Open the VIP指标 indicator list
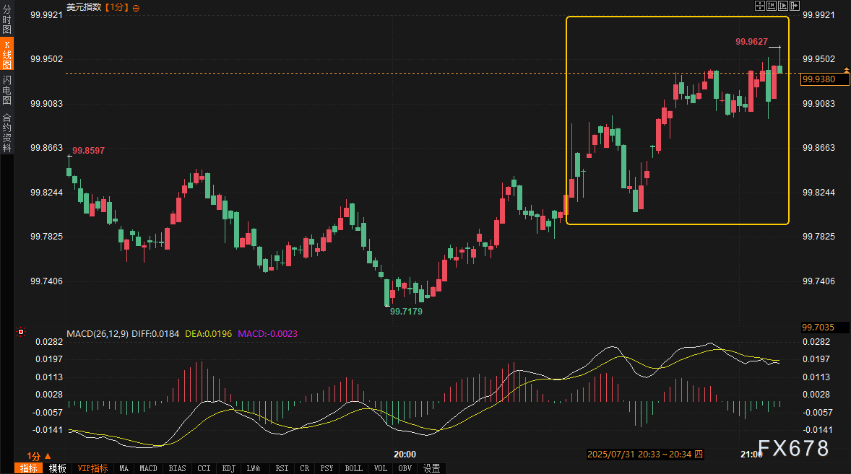The height and width of the screenshot is (474, 851). tap(93, 468)
